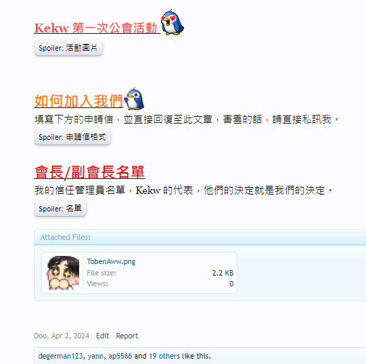Expand the 申請信格式 spoiler

[x=72, y=137]
